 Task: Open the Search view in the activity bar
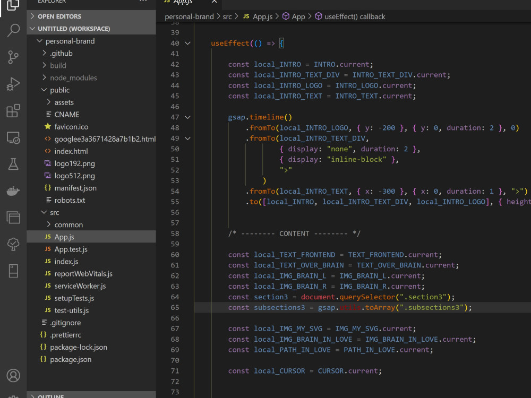13,30
